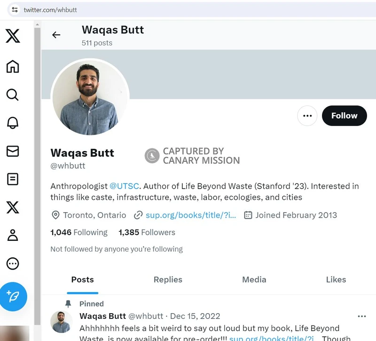The image size is (376, 341).
Task: Follow Waqas Butt
Action: [x=345, y=116]
